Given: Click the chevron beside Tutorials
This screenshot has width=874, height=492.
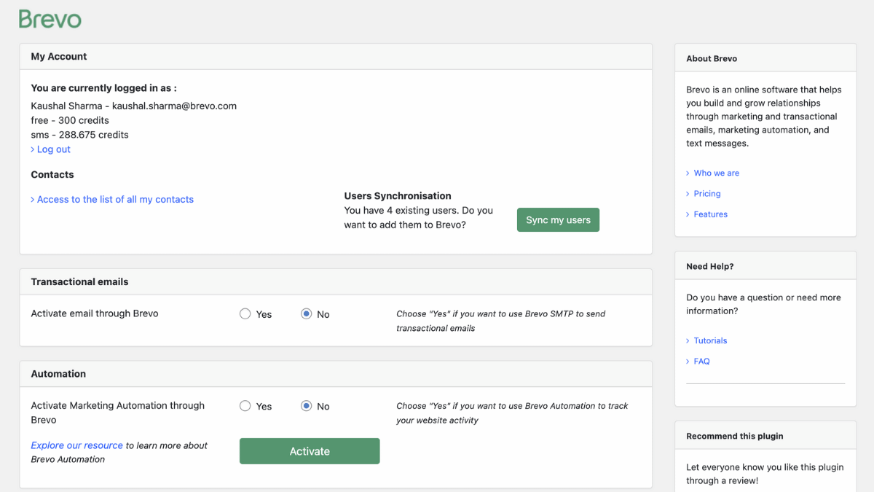Looking at the screenshot, I should [x=687, y=340].
